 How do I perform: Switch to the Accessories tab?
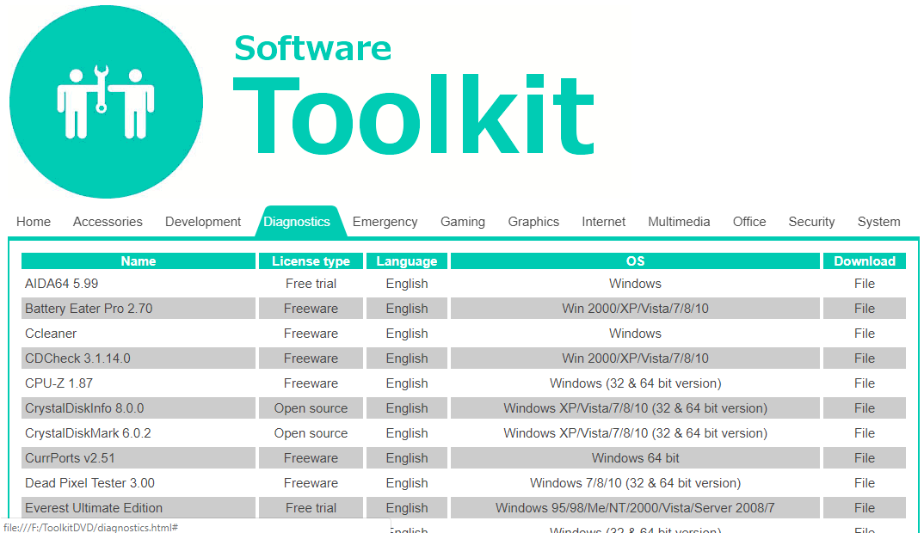(108, 222)
